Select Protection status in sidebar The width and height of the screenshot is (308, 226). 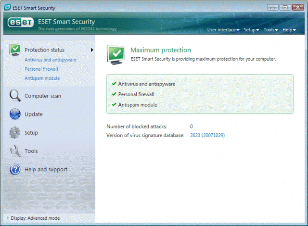tap(44, 50)
